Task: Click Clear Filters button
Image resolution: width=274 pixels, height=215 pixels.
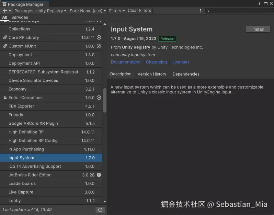Action: coord(139,11)
